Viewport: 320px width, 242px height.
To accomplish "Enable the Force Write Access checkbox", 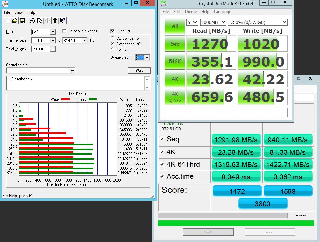I will [x=64, y=31].
